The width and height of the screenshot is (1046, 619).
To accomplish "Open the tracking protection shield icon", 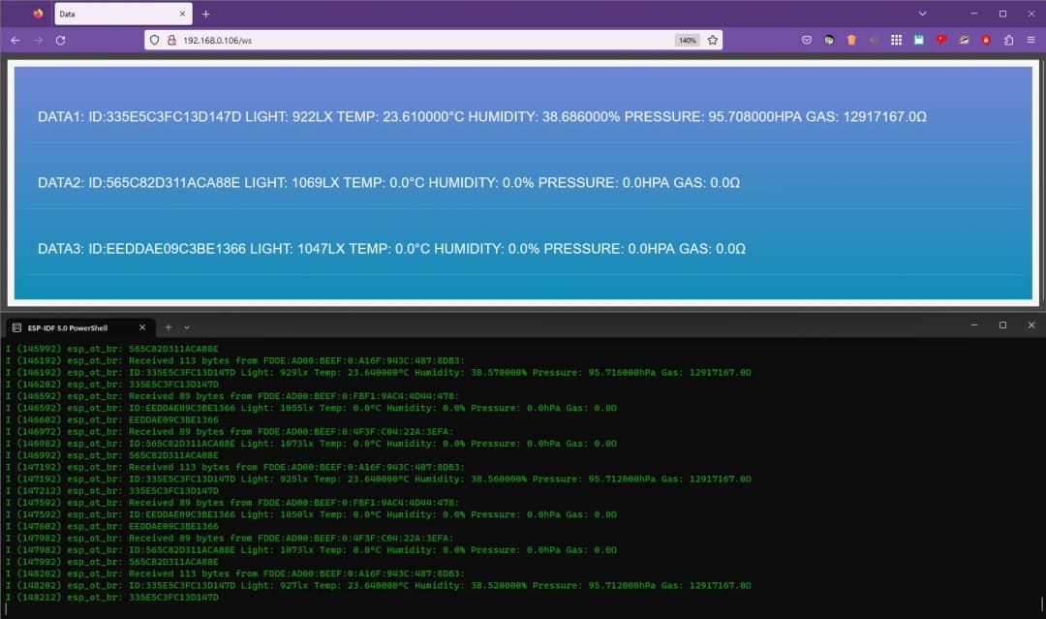I will click(154, 40).
